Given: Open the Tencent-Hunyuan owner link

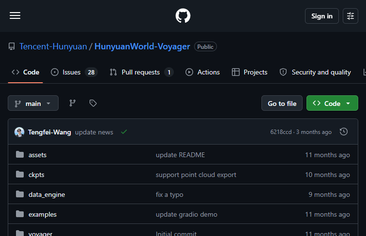Looking at the screenshot, I should 53,46.
